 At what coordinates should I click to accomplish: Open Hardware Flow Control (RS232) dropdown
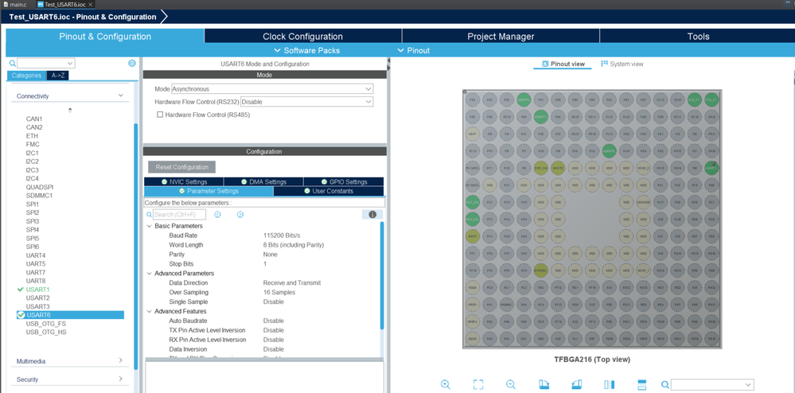coord(306,101)
